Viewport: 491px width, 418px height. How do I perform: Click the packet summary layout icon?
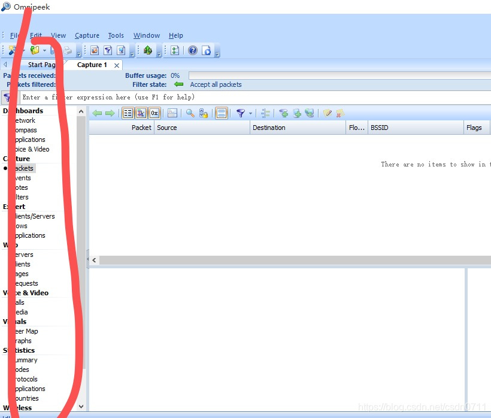pos(172,113)
